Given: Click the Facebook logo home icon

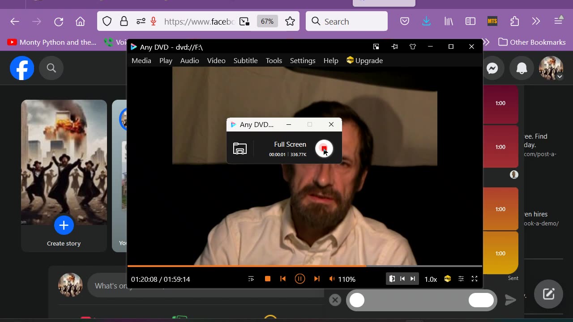Looking at the screenshot, I should click(x=22, y=68).
